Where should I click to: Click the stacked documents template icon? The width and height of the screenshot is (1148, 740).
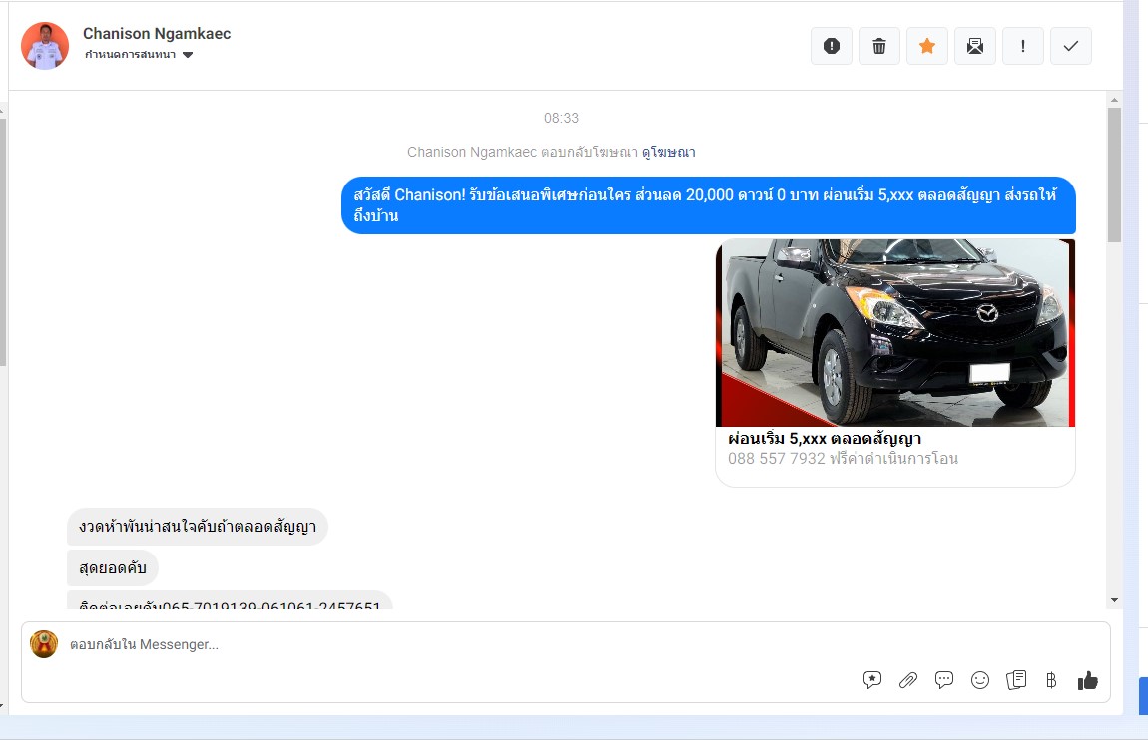(x=1016, y=680)
